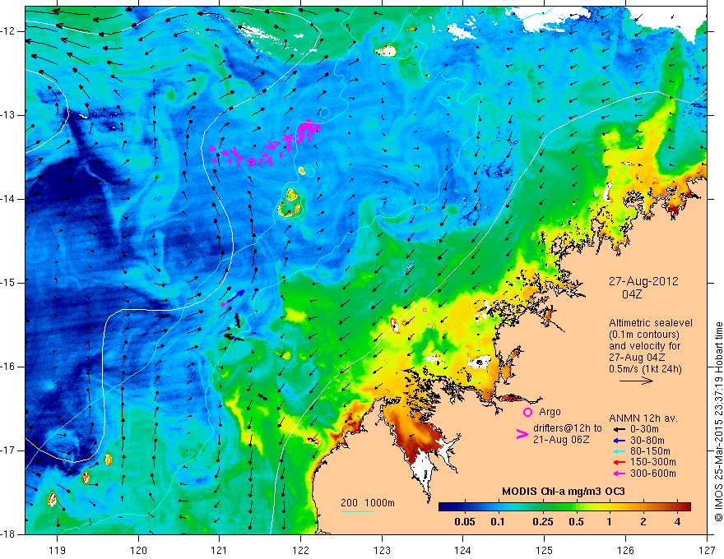Click the -12 latitude axis label
Viewport: 724px width, 559px height.
pyautogui.click(x=8, y=31)
